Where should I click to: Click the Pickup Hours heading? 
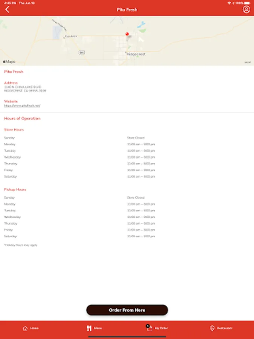click(15, 189)
